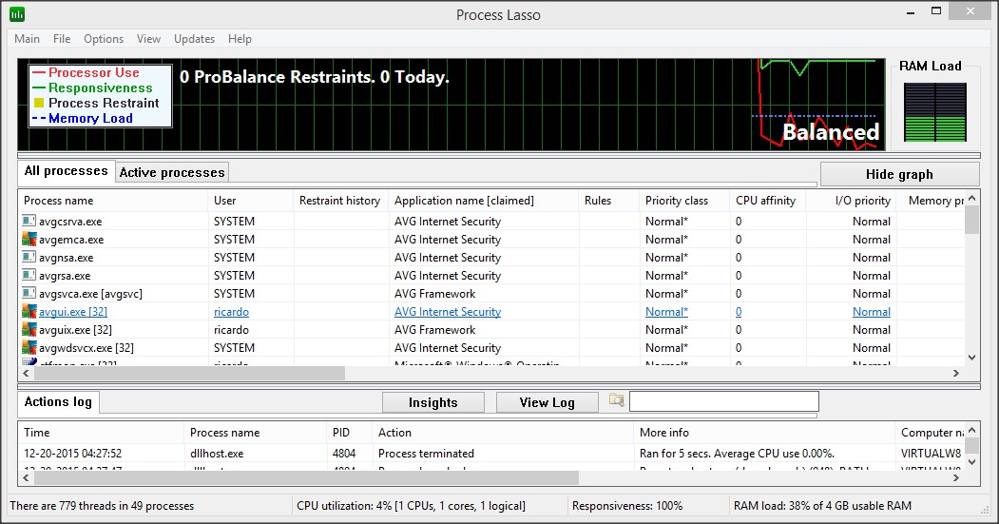Image resolution: width=999 pixels, height=524 pixels.
Task: Switch to the All processes tab
Action: point(67,171)
